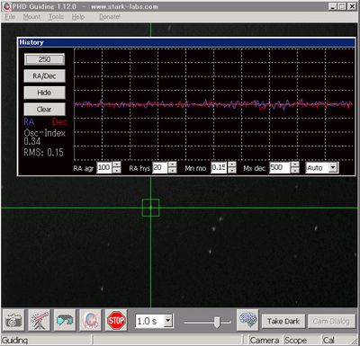
Task: Open the File menu
Action: point(10,17)
